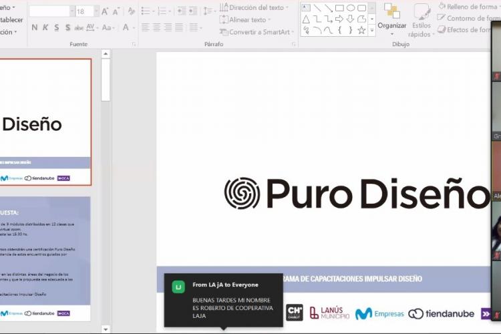Screen dimensions: 501x334
Task: Choose the curve shape in the shapes gallery
Action: pyautogui.click(x=329, y=30)
